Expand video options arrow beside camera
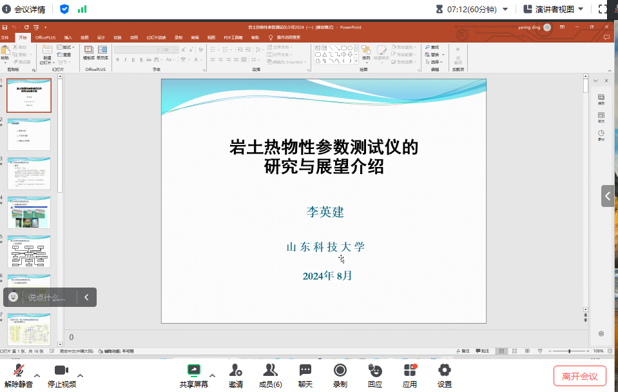 [x=80, y=375]
